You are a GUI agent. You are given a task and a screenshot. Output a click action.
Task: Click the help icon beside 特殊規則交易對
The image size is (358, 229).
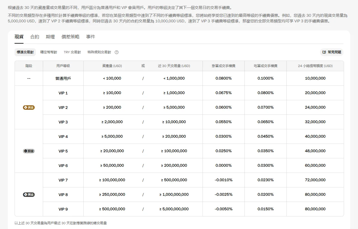[117, 52]
